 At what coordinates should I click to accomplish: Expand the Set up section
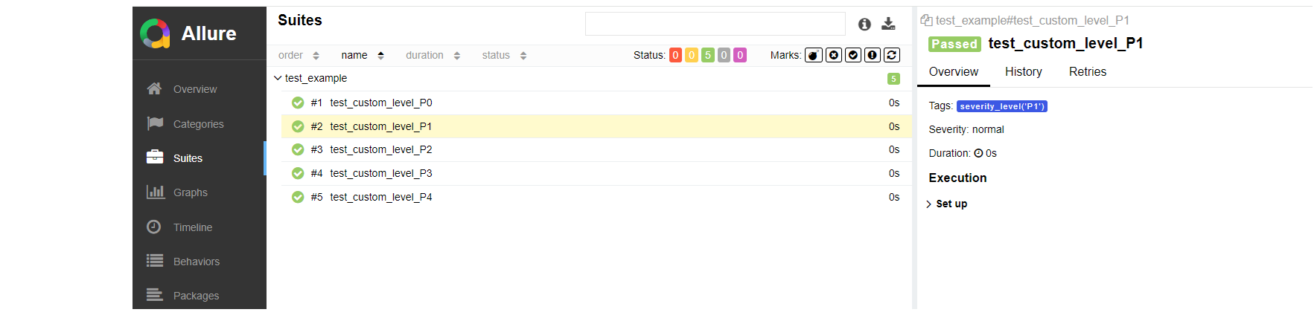[x=947, y=204]
